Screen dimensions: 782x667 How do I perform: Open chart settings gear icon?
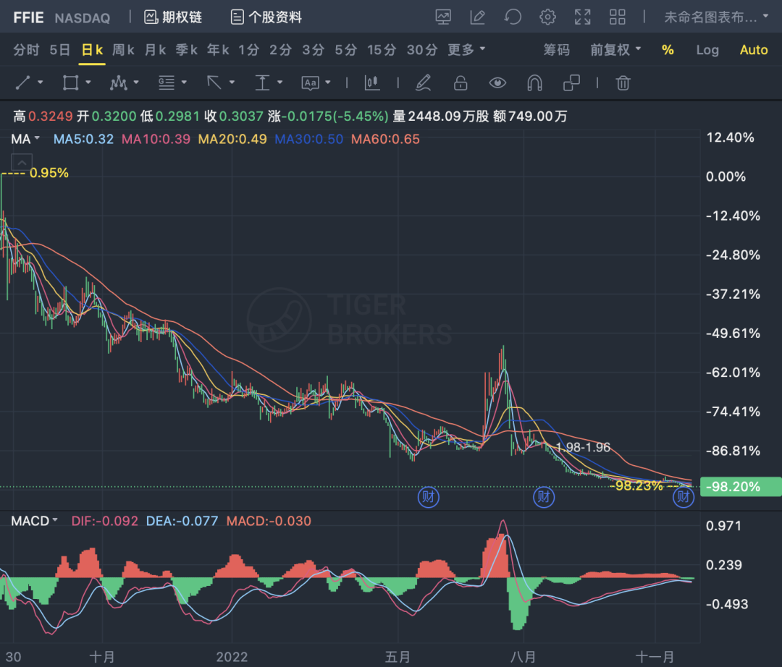[x=548, y=17]
